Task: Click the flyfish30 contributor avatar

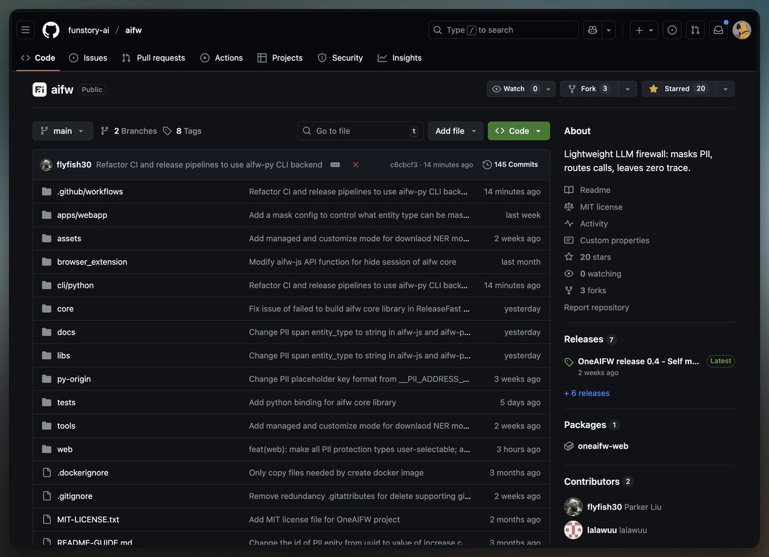Action: (x=573, y=507)
